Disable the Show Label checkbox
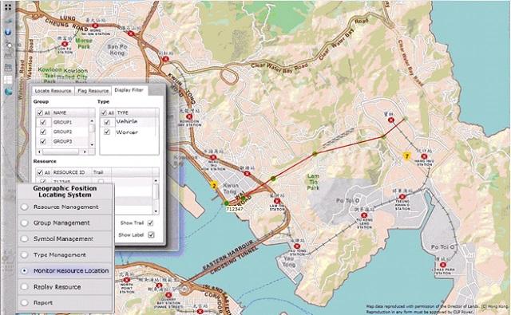511x315 pixels. point(151,234)
